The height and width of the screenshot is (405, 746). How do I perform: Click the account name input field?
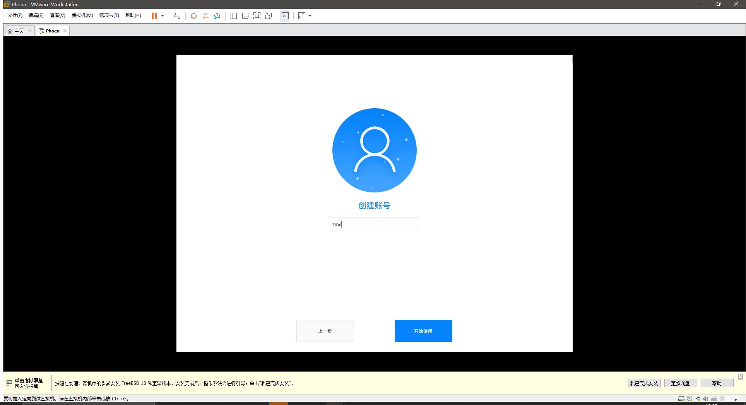pyautogui.click(x=374, y=224)
